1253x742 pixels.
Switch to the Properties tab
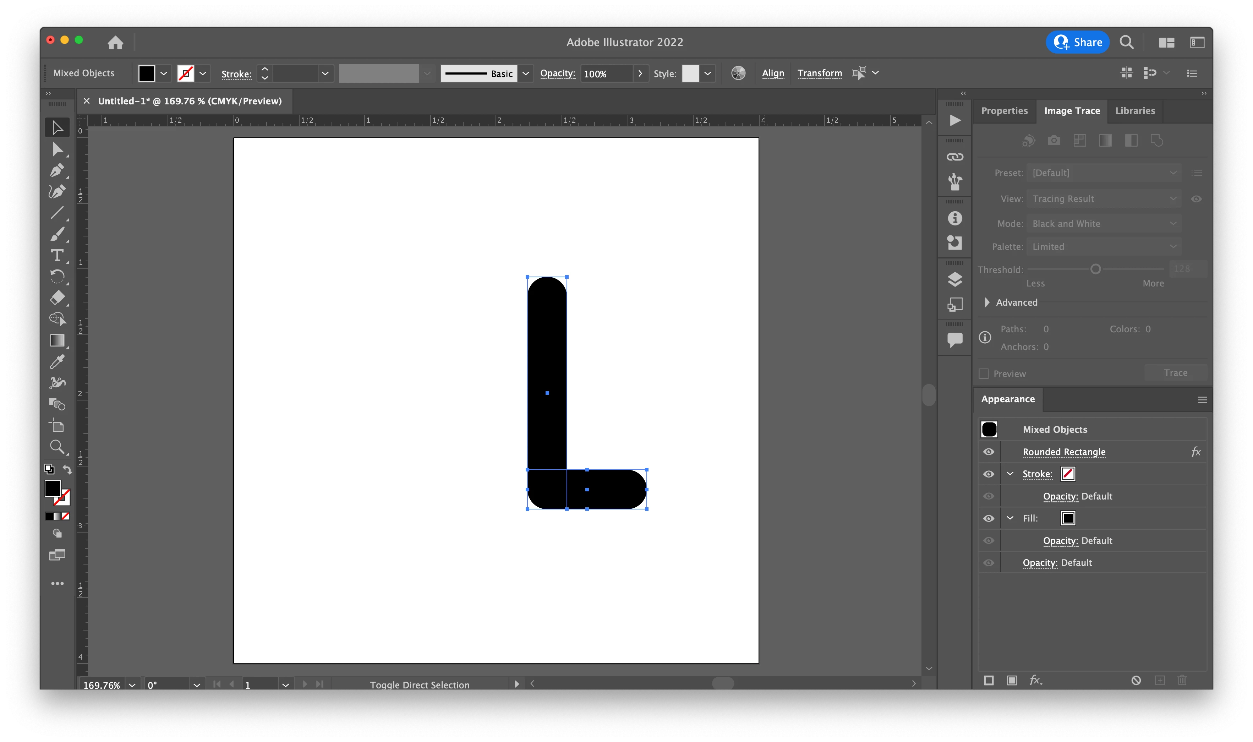[x=1004, y=111]
